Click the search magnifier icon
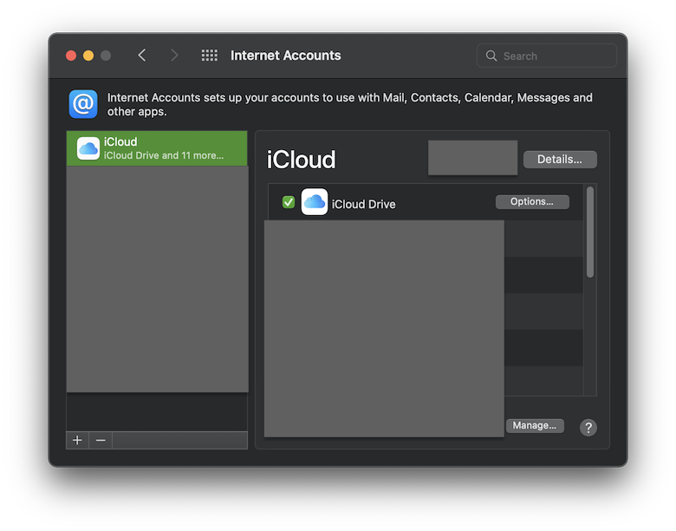The image size is (676, 531). tap(491, 56)
